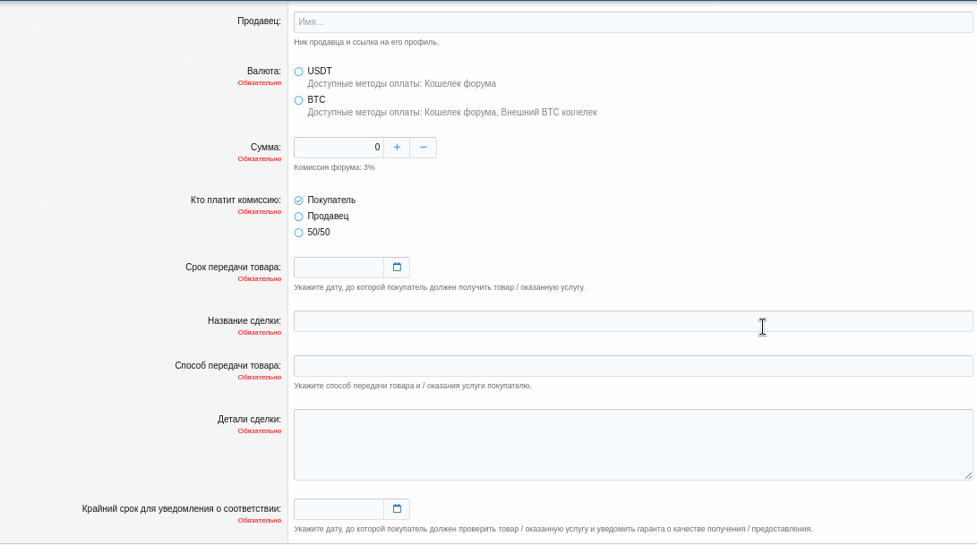Click the deal details text area
977x545 pixels.
[x=632, y=445]
